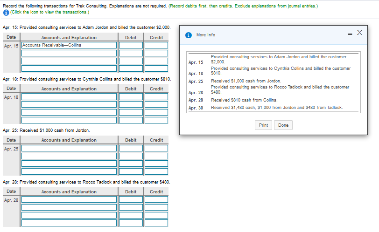This screenshot has width=379, height=232.
Task: Click the Apr. 25 second row account field
Action: click(x=69, y=156)
